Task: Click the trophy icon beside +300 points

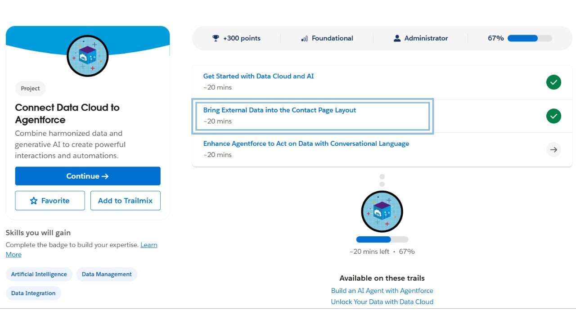Action: coord(216,38)
